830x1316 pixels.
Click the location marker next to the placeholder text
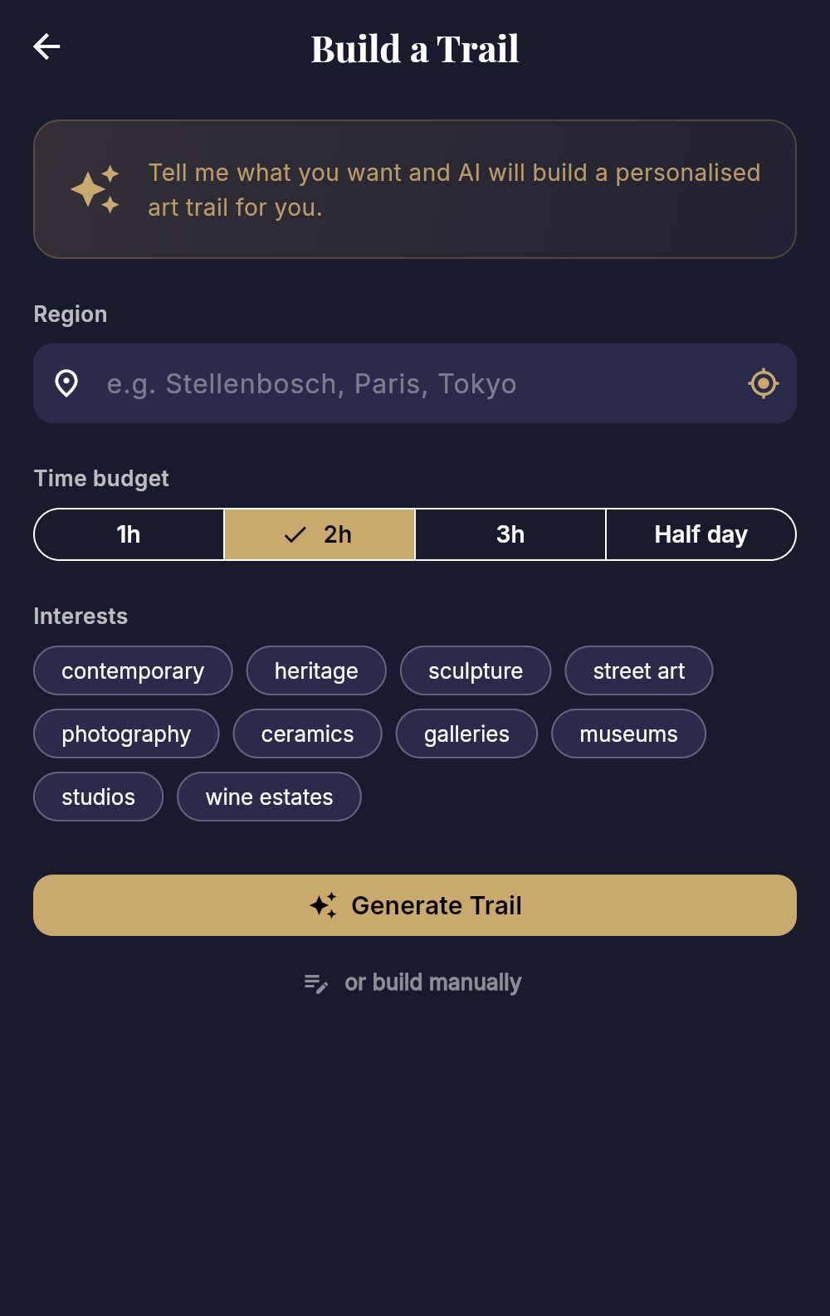[x=67, y=383]
